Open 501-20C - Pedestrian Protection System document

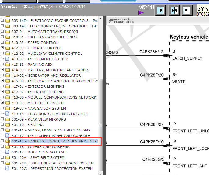coord(52,169)
